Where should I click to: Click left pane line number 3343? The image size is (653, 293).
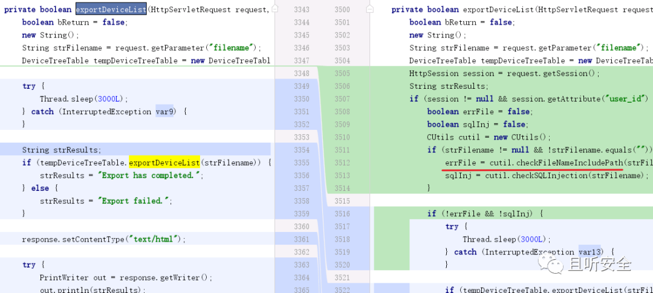coord(302,10)
